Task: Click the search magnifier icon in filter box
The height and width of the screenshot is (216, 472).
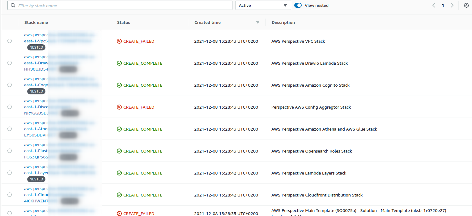Action: [x=13, y=6]
